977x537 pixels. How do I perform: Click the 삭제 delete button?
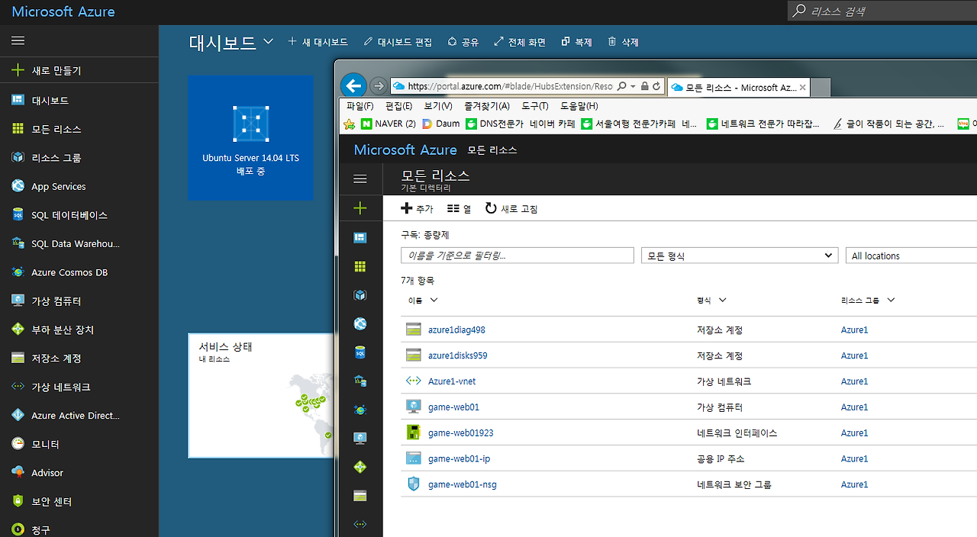pos(623,42)
